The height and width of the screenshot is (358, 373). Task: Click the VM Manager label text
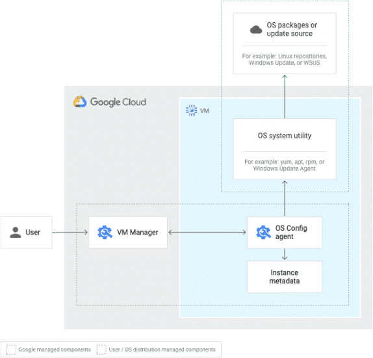click(138, 233)
